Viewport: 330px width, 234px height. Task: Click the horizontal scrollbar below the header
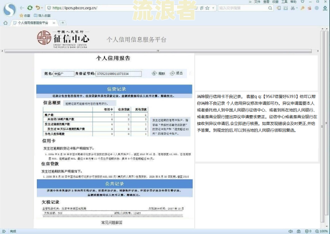tap(158, 51)
